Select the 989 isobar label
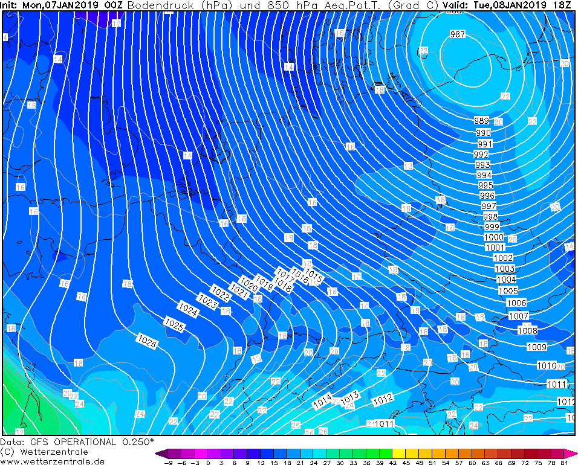This screenshot has height=465, width=578. click(481, 120)
